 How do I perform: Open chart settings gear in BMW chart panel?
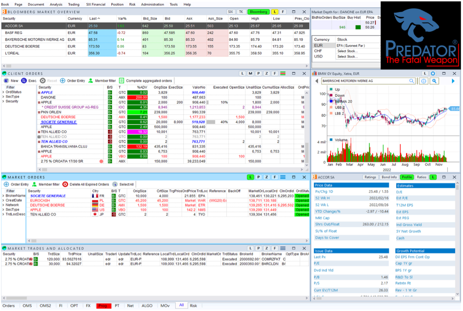433,73
